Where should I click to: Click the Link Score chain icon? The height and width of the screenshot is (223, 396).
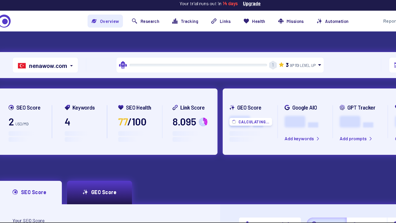click(x=175, y=107)
